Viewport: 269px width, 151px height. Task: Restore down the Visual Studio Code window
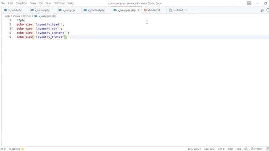pos(266,3)
